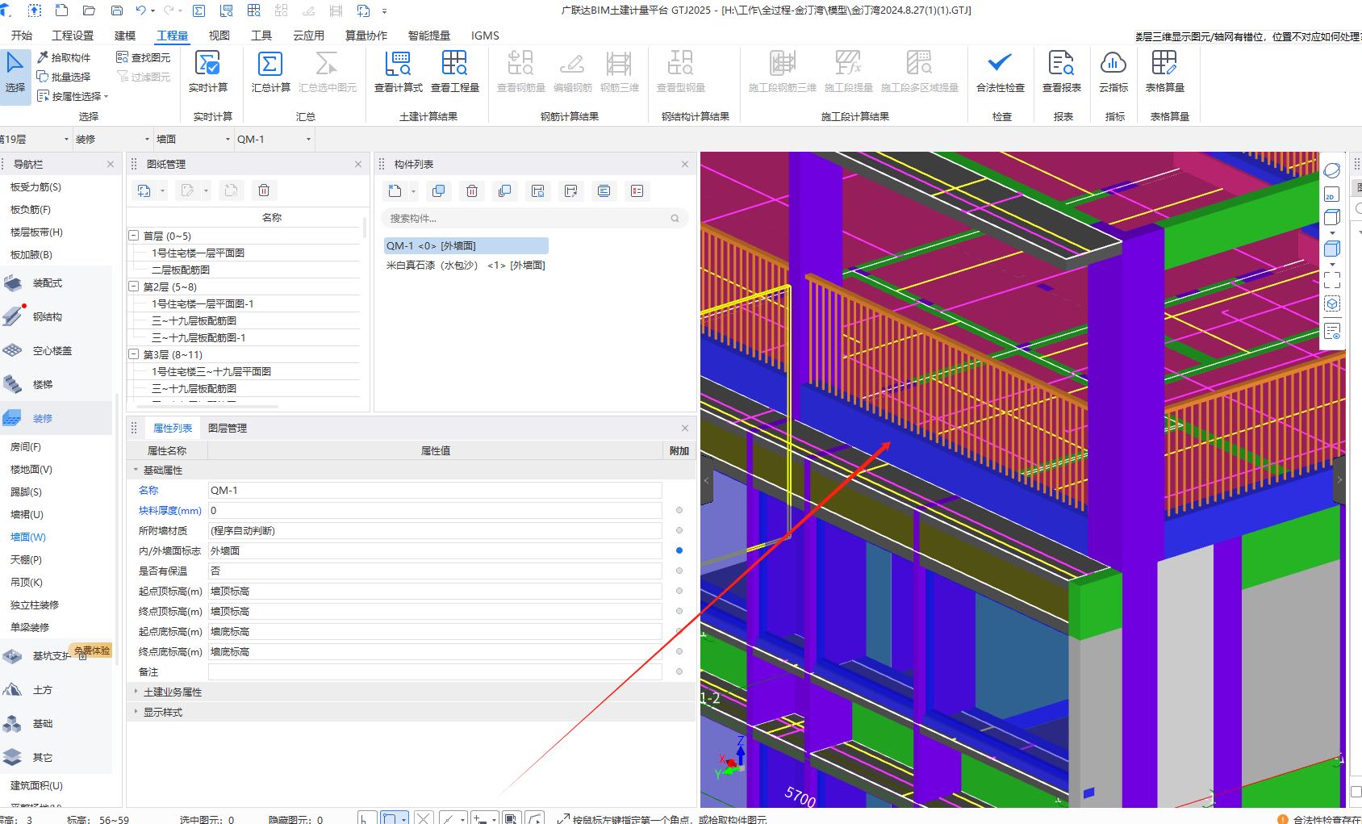Click 查找图元 find element tool
This screenshot has width=1362, height=824.
click(x=144, y=57)
